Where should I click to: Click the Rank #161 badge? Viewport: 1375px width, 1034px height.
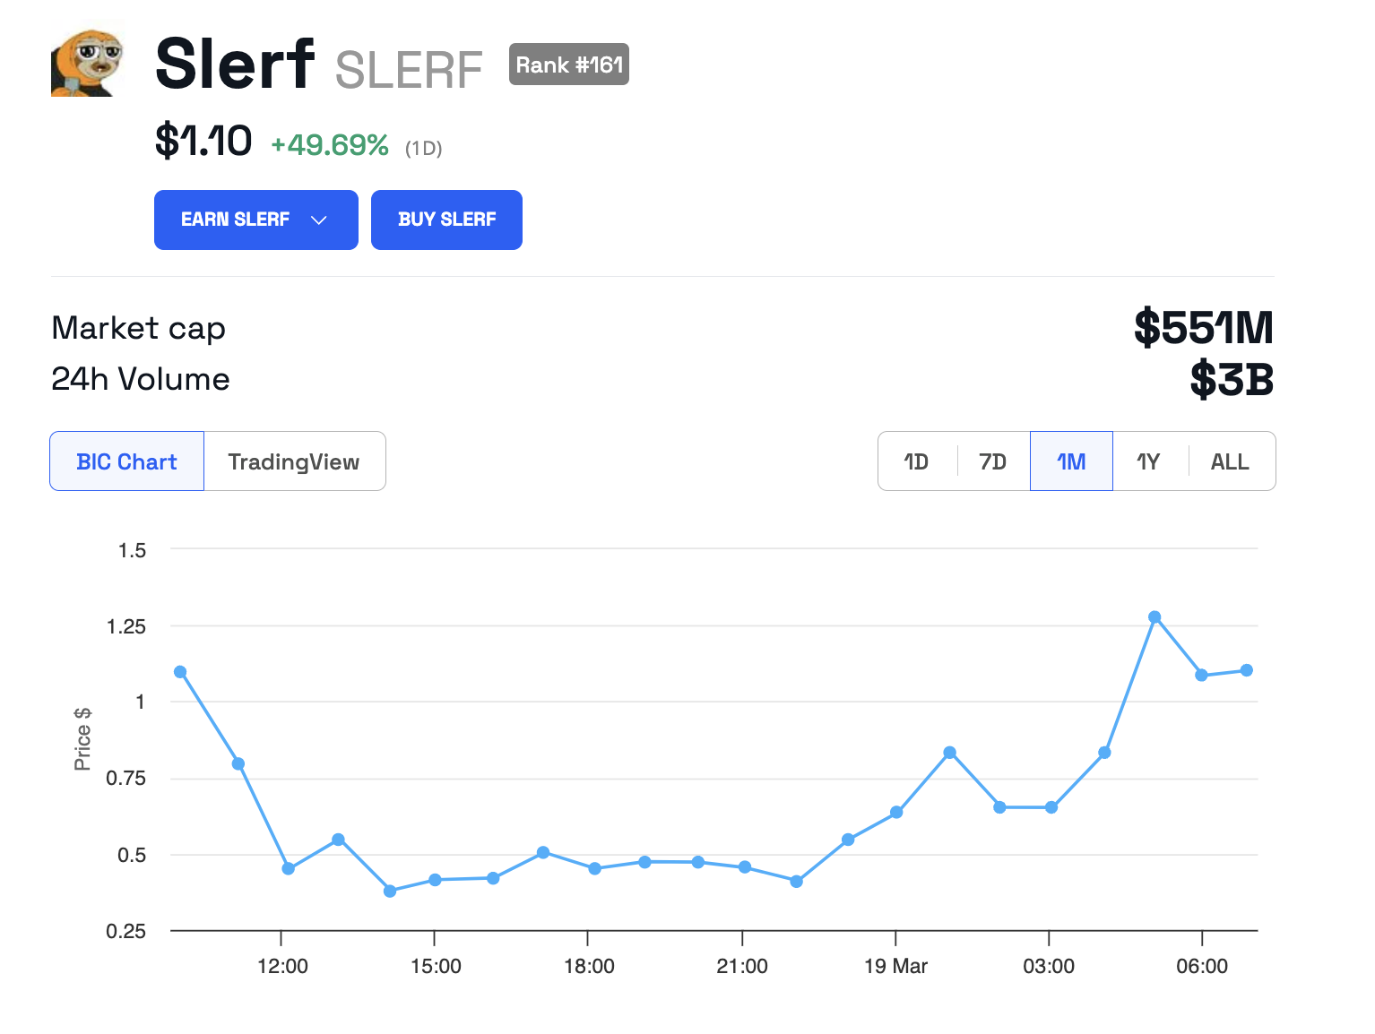tap(568, 65)
